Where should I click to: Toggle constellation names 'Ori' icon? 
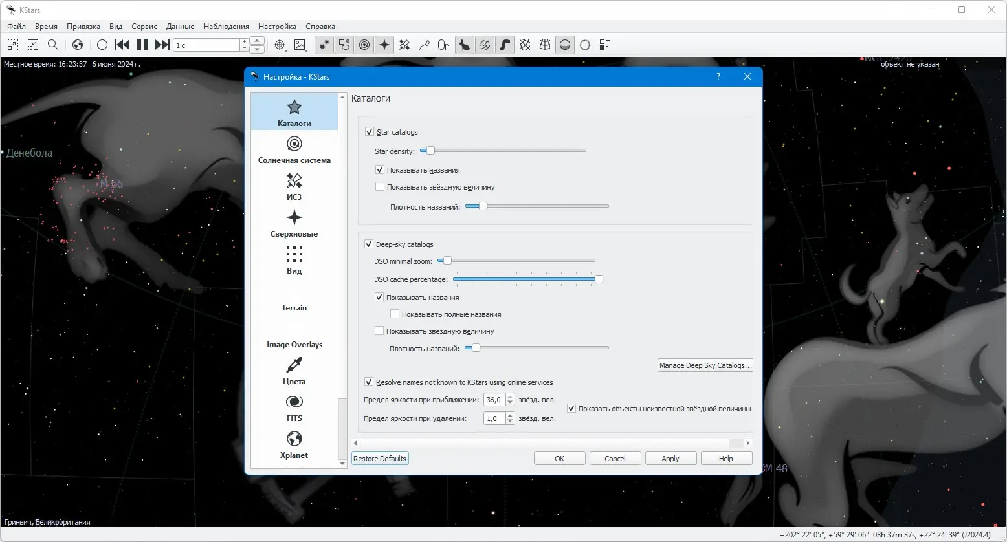445,45
